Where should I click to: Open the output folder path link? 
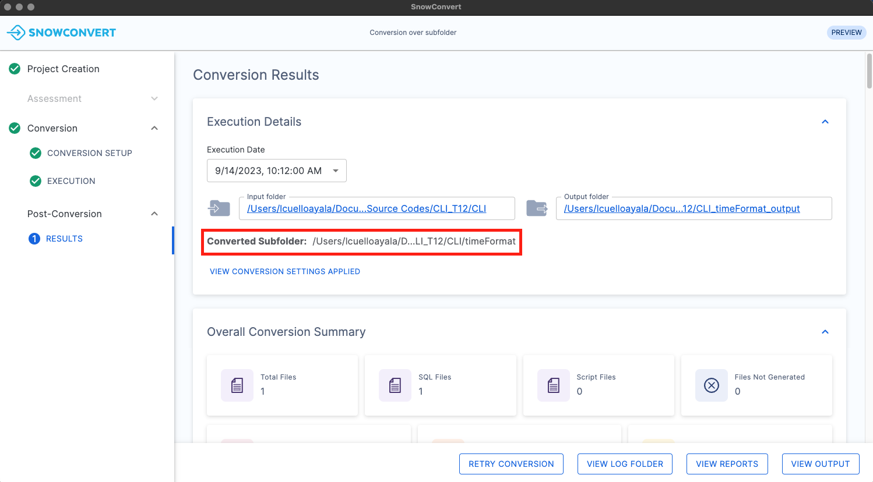(x=681, y=208)
